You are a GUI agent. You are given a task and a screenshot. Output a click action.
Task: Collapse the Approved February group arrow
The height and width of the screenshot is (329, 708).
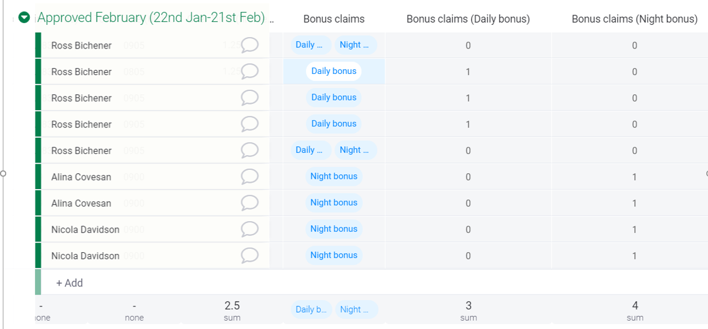[24, 17]
